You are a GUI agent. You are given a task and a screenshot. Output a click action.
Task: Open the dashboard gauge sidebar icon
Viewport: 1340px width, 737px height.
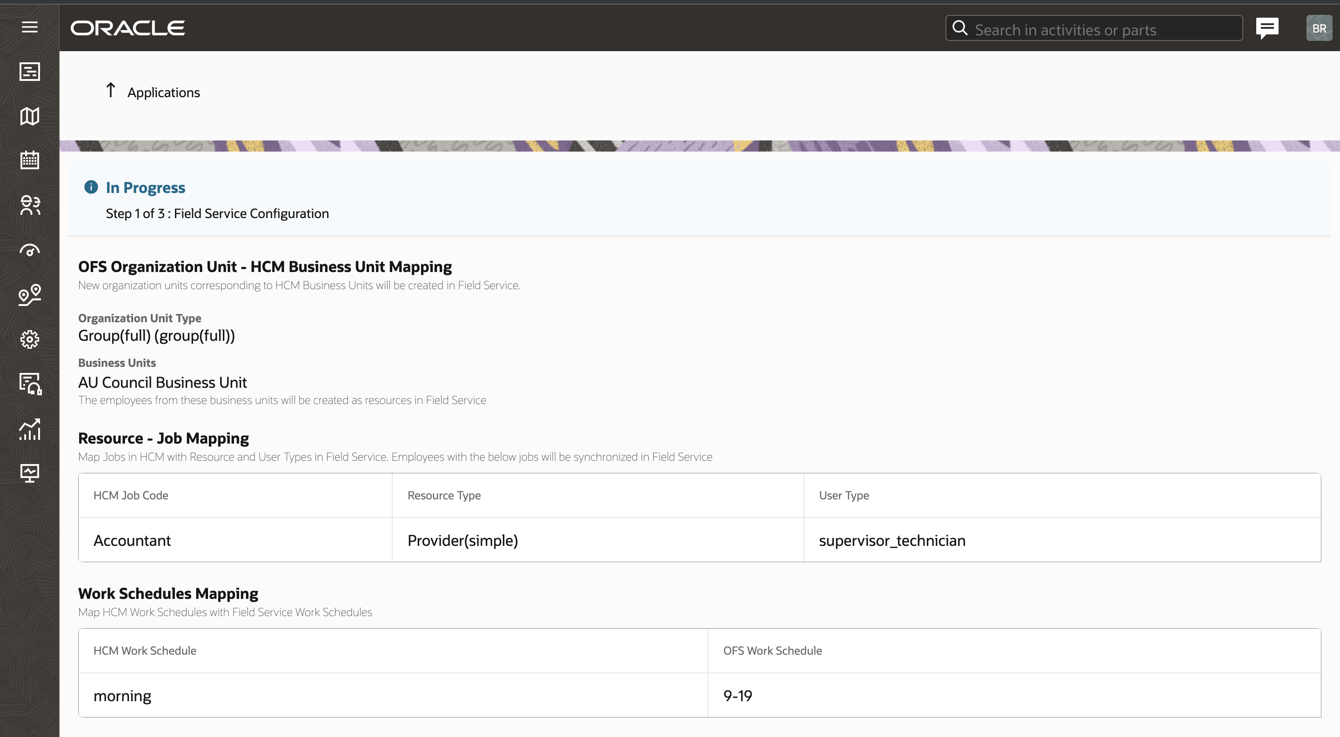tap(30, 251)
